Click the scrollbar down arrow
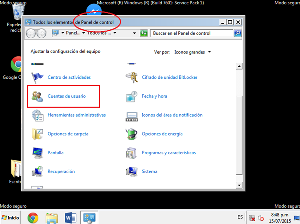The width and height of the screenshot is (300, 224). [x=239, y=185]
